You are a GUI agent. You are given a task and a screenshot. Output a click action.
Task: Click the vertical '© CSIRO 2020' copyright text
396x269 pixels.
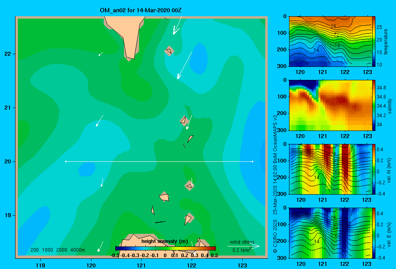(275, 236)
